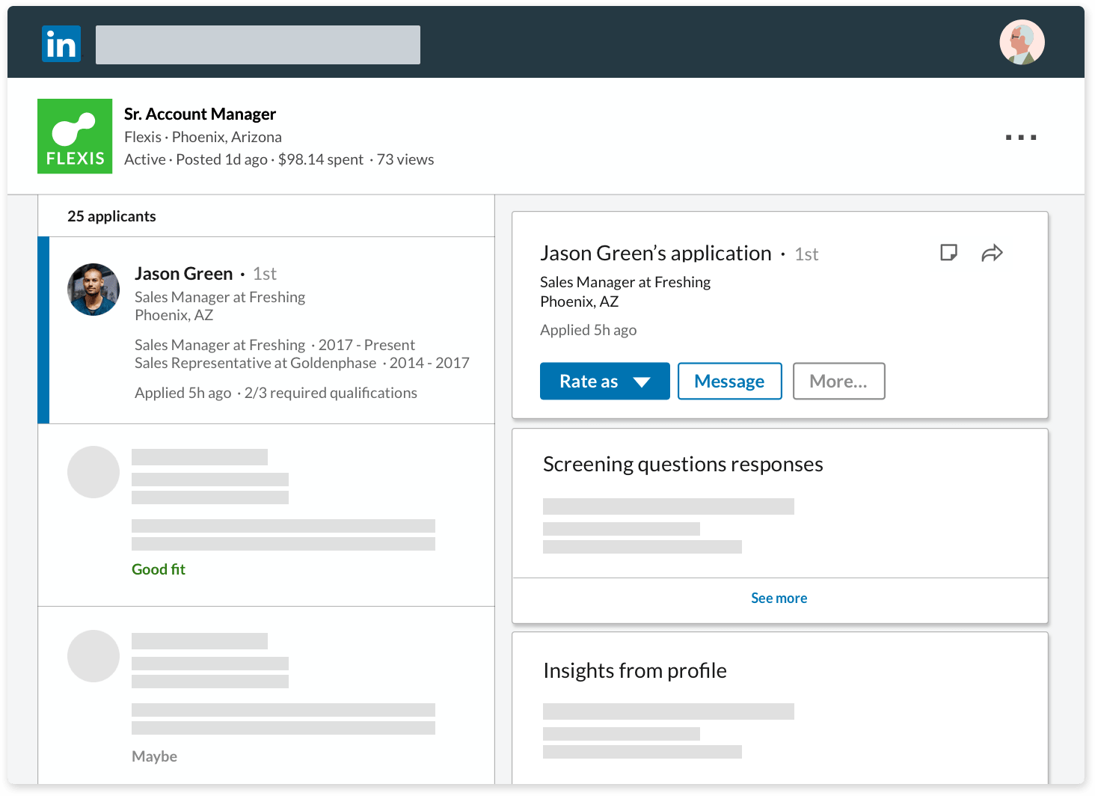This screenshot has height=796, width=1095.
Task: Open the More... options for Jason Green
Action: click(838, 381)
